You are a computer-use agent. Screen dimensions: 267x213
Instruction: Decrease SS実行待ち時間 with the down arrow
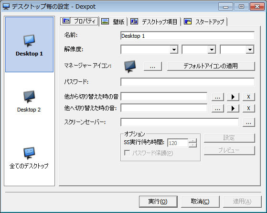pos(192,145)
